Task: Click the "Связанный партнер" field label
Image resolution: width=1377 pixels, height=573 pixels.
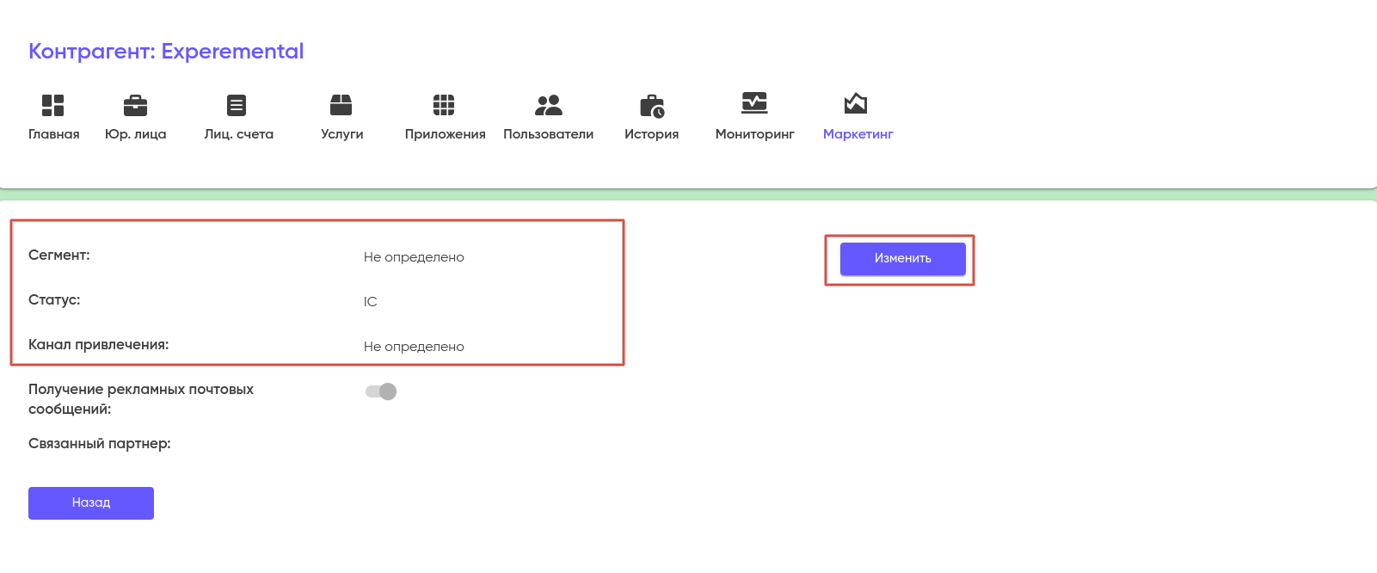Action: click(x=100, y=444)
